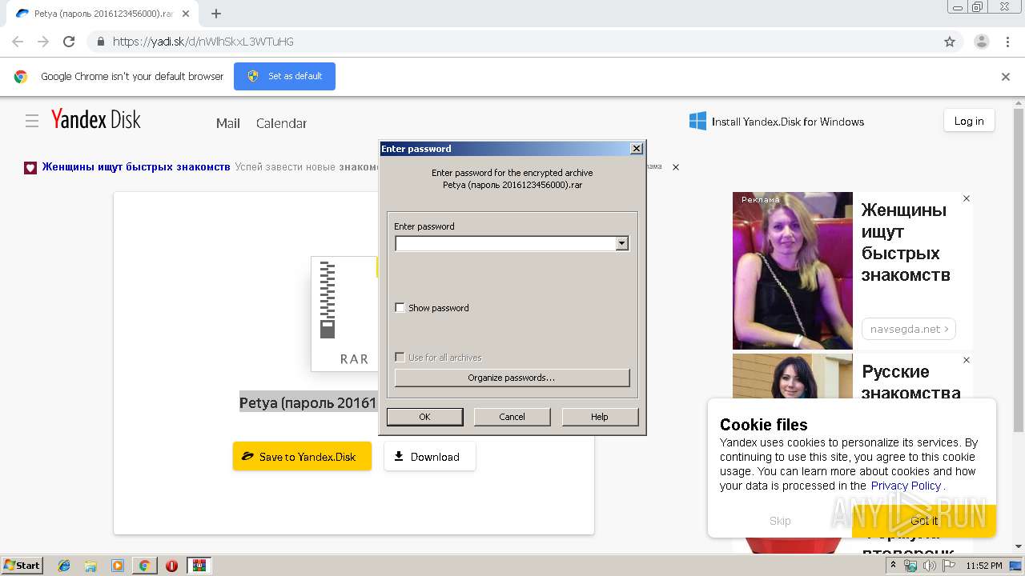Dismiss the default browser notification bar
This screenshot has height=576, width=1025.
(x=1006, y=77)
